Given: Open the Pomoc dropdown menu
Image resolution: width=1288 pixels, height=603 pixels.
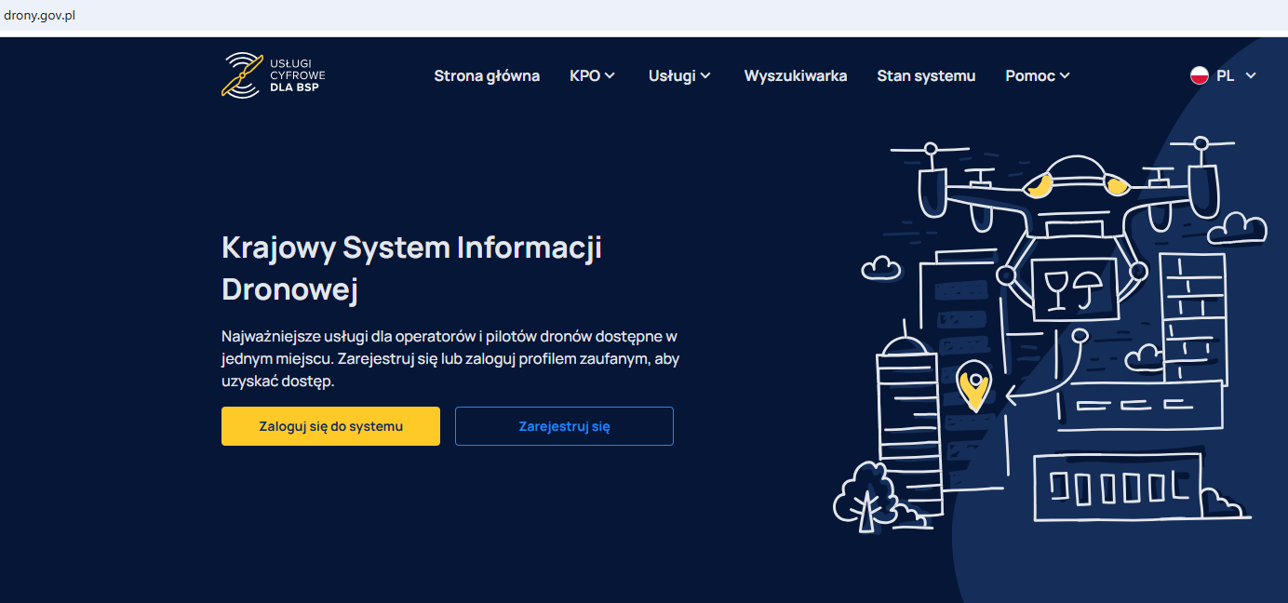Looking at the screenshot, I should [1036, 75].
